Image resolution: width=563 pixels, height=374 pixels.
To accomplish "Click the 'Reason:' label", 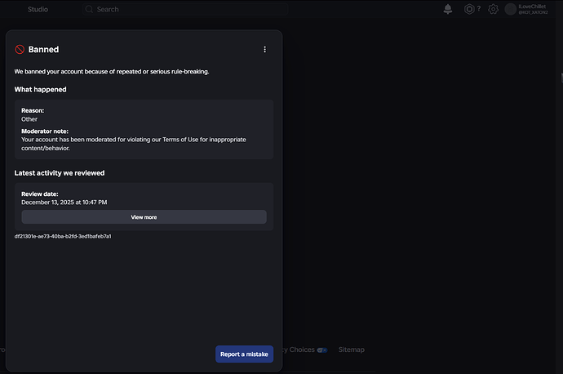I will click(33, 111).
